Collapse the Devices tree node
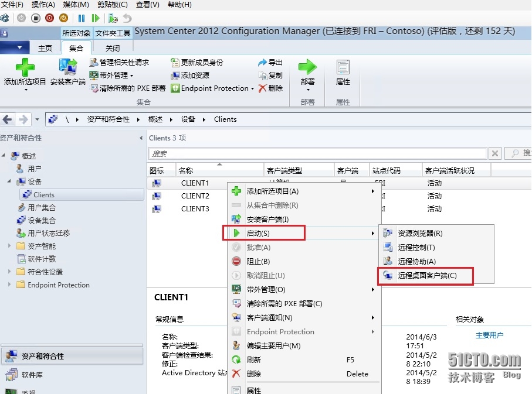 point(9,181)
